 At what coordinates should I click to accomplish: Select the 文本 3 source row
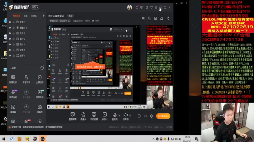click(27, 22)
